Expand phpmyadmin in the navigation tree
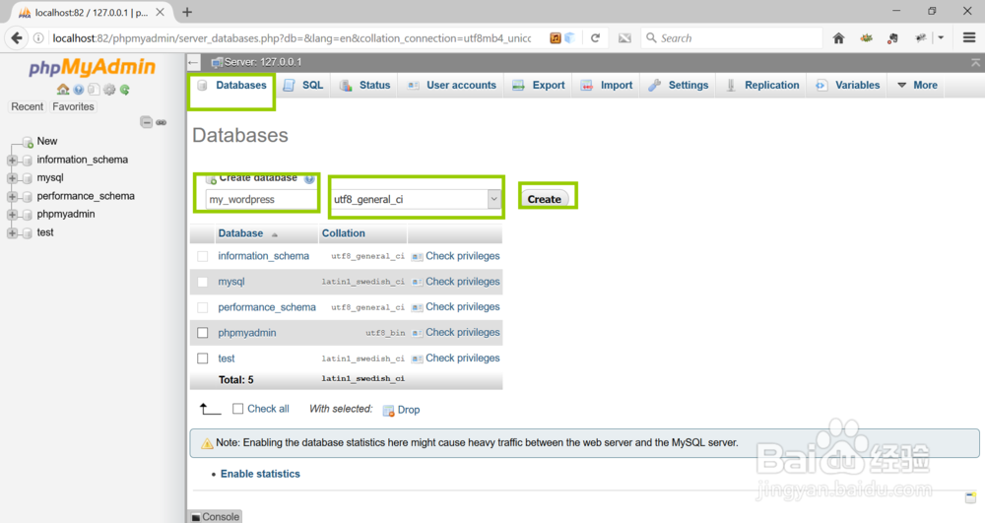 pos(12,215)
